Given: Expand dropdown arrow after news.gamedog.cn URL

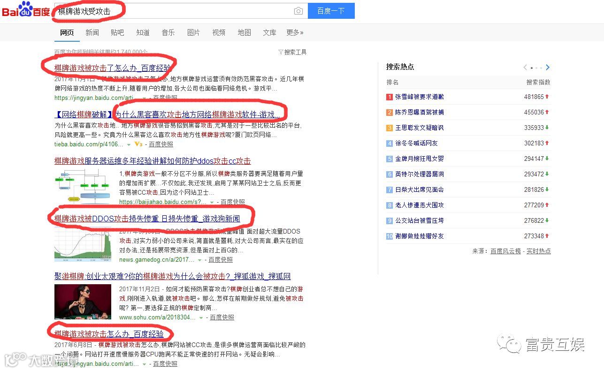Looking at the screenshot, I should (x=200, y=260).
